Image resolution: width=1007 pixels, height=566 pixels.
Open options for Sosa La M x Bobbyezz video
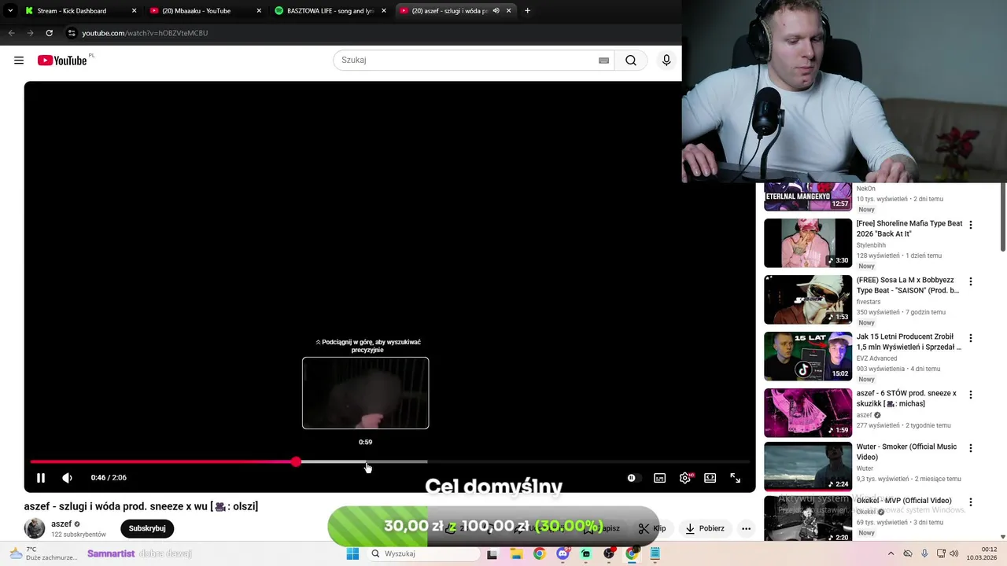pyautogui.click(x=970, y=281)
